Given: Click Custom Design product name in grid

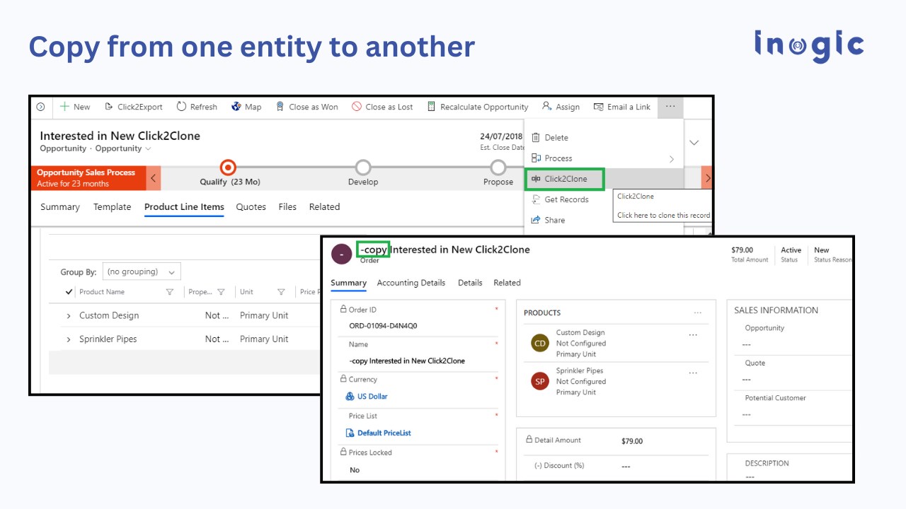Looking at the screenshot, I should tap(109, 316).
